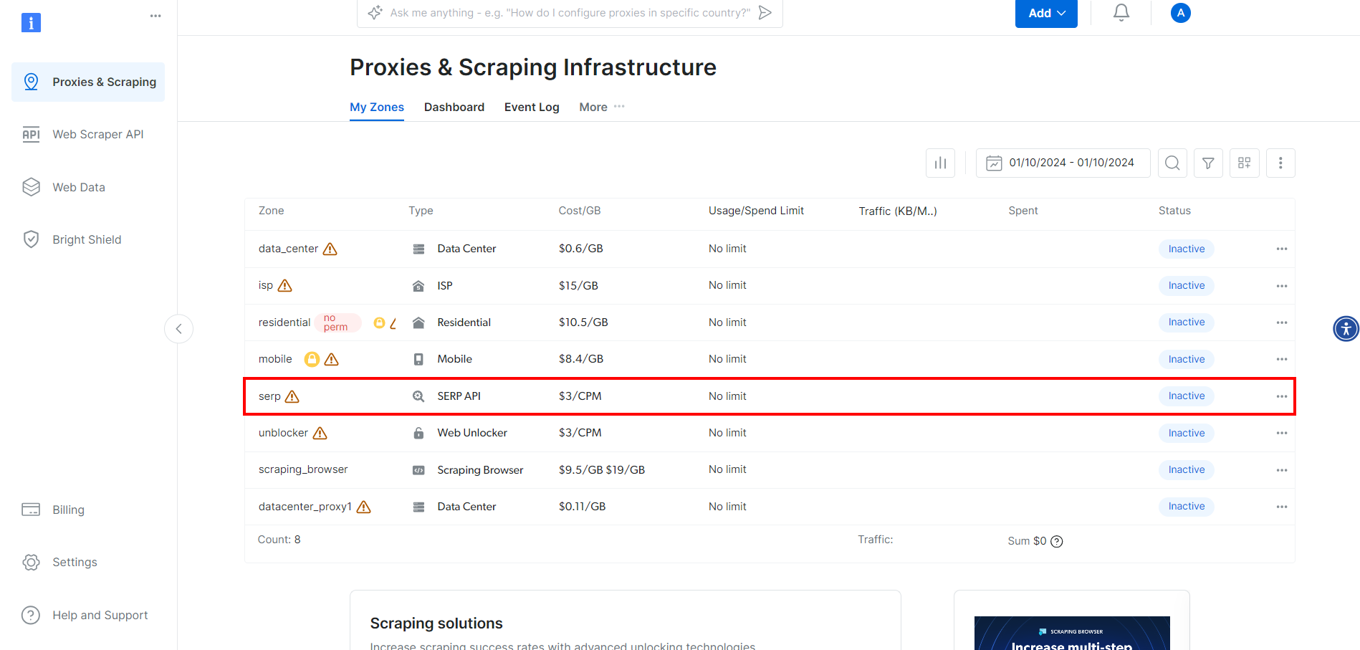
Task: Open the Add dropdown button
Action: (1046, 14)
